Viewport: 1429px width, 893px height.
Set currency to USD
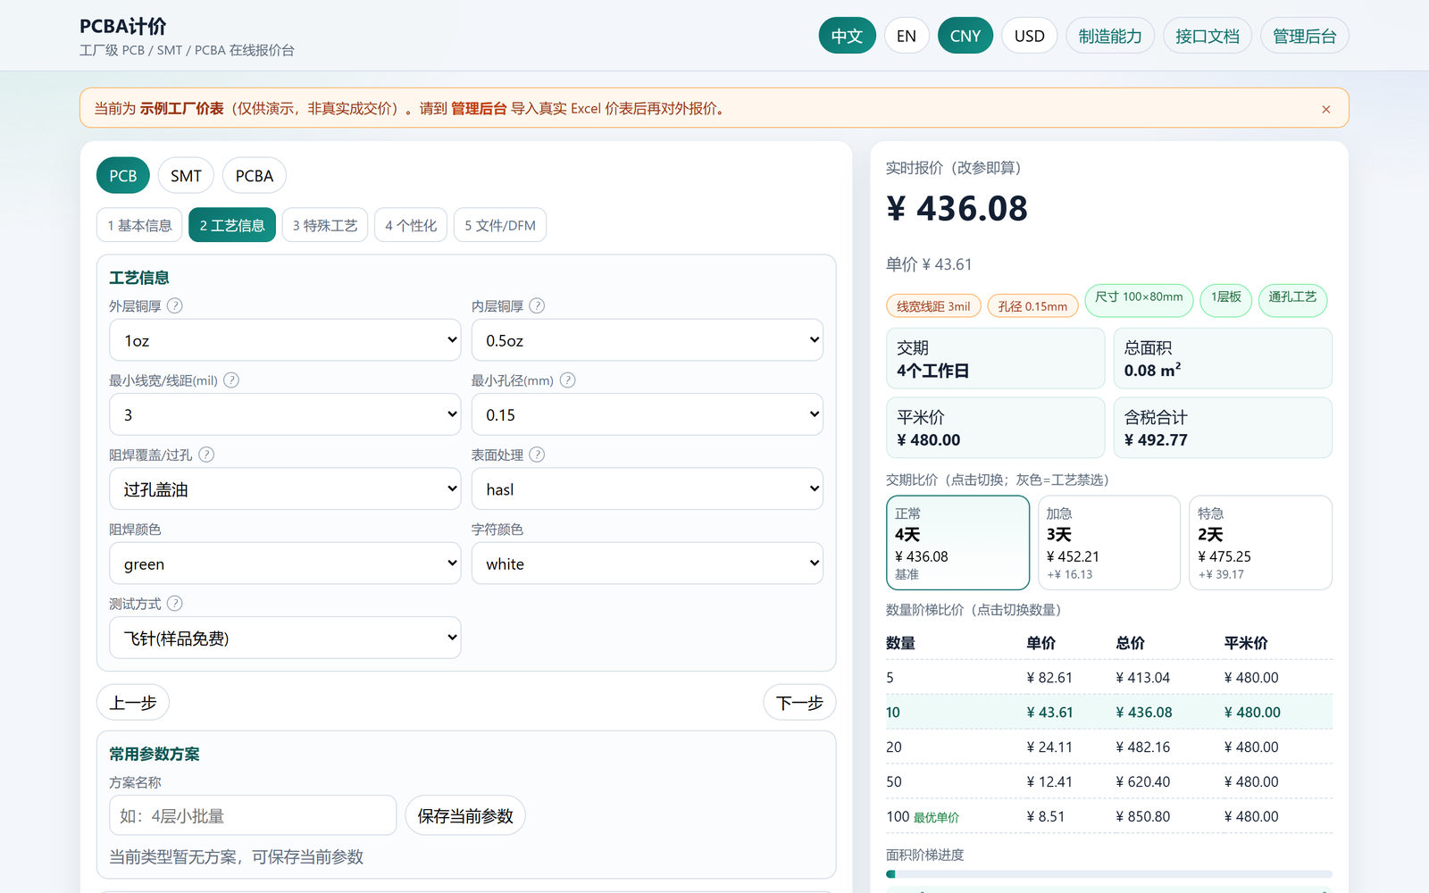tap(1030, 36)
